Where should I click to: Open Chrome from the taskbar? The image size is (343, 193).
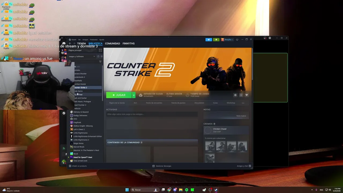[x=169, y=190]
